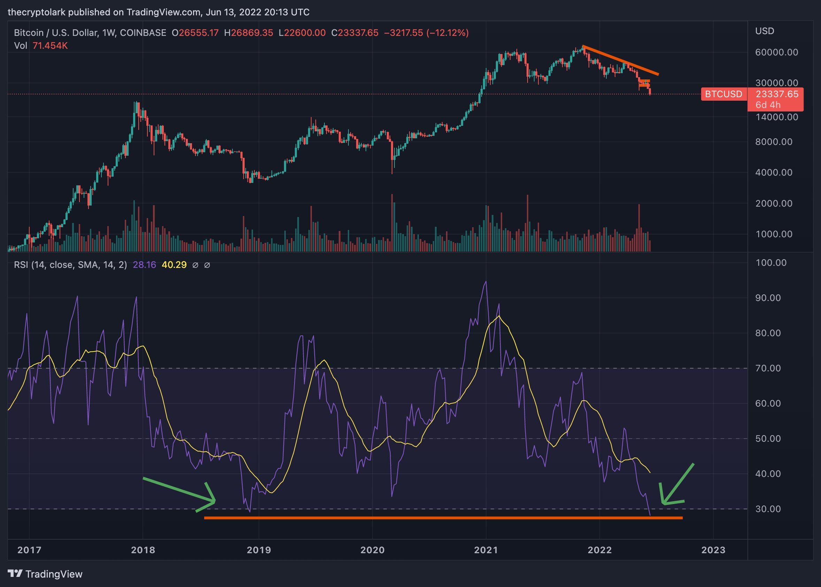Click the small orange box near latest candles

click(x=644, y=84)
